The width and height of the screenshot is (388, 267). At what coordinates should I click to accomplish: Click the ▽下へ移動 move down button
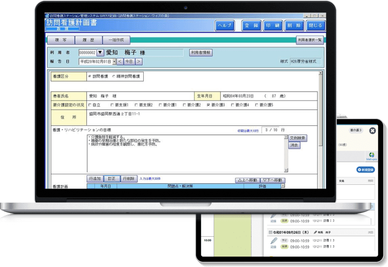click(x=273, y=180)
